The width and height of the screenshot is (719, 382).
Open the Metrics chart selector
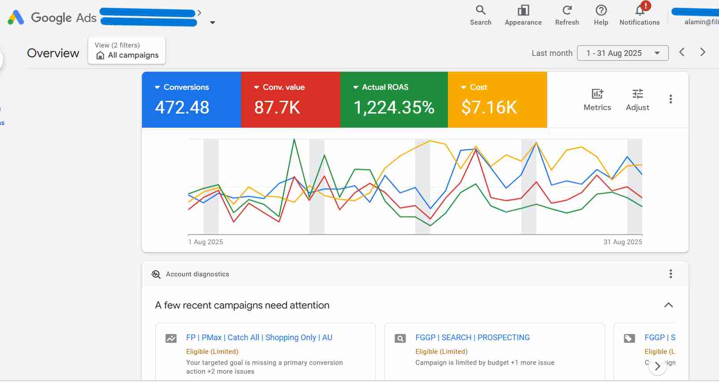[x=597, y=94]
